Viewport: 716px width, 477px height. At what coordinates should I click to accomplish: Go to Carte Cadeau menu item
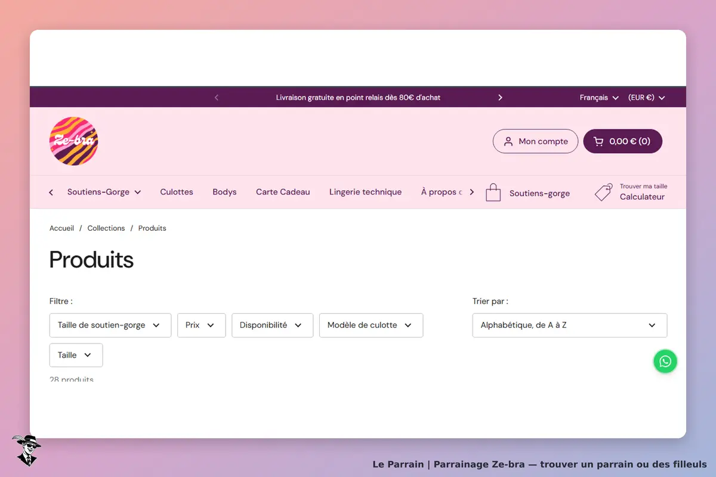coord(283,192)
